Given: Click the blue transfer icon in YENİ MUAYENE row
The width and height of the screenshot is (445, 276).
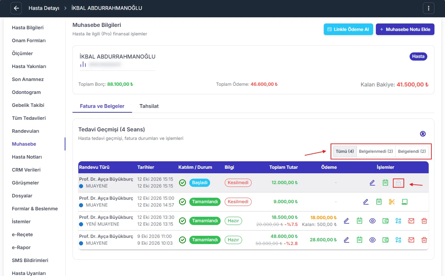Looking at the screenshot, I should [x=398, y=221].
